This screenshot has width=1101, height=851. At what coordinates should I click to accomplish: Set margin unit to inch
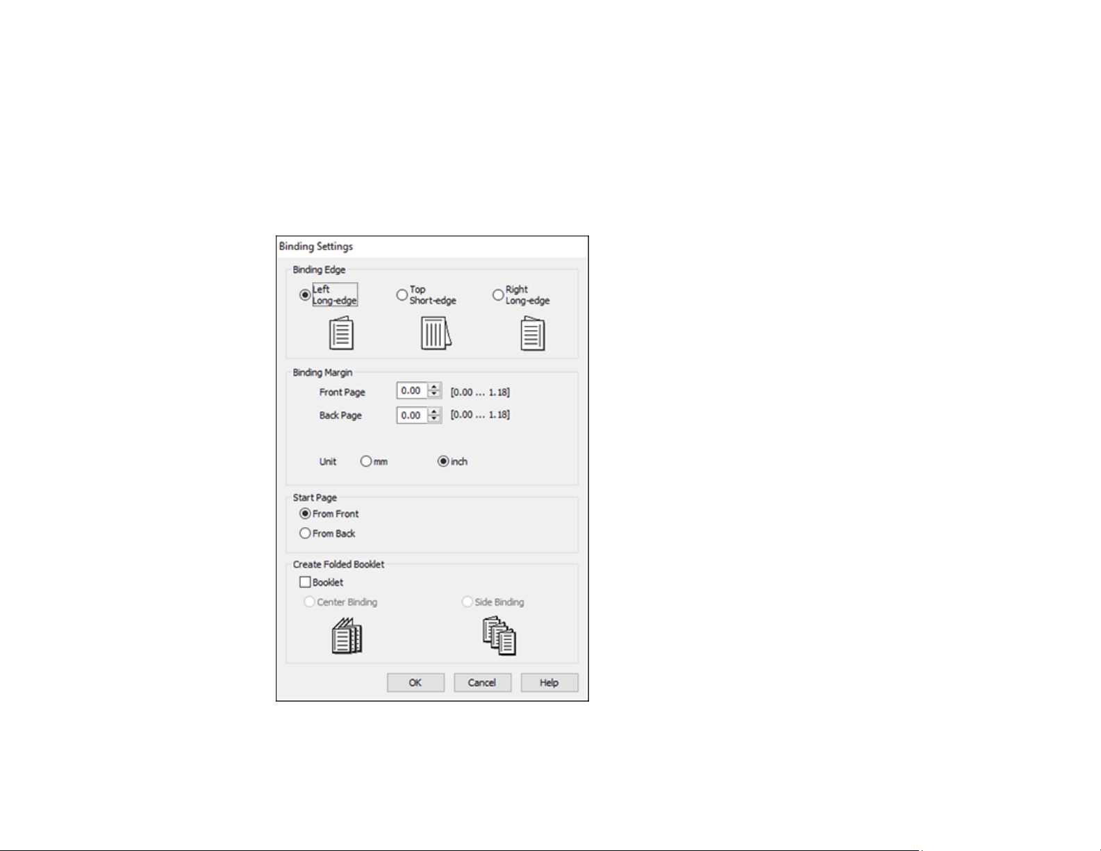click(443, 461)
